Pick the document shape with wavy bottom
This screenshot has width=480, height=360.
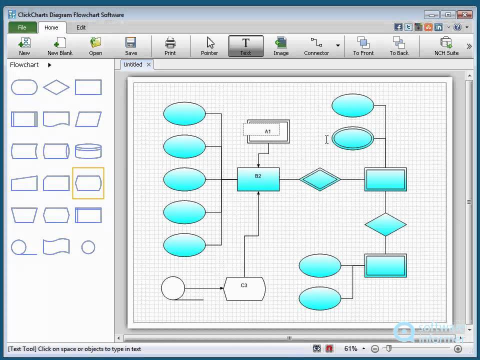coord(56,119)
